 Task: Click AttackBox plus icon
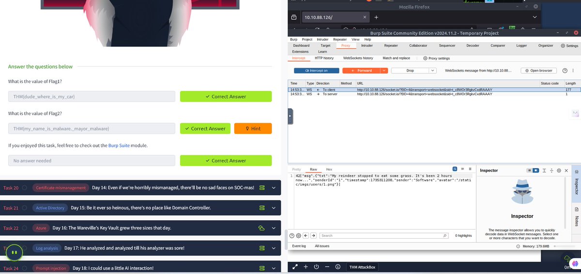coord(306,267)
